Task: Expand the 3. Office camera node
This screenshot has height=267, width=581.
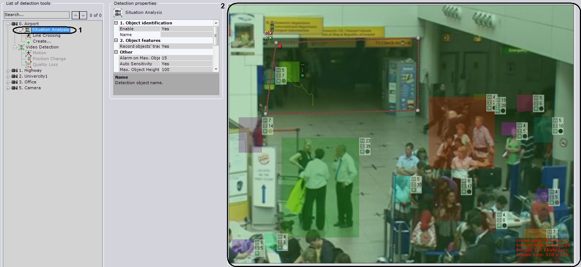Action: [x=8, y=82]
